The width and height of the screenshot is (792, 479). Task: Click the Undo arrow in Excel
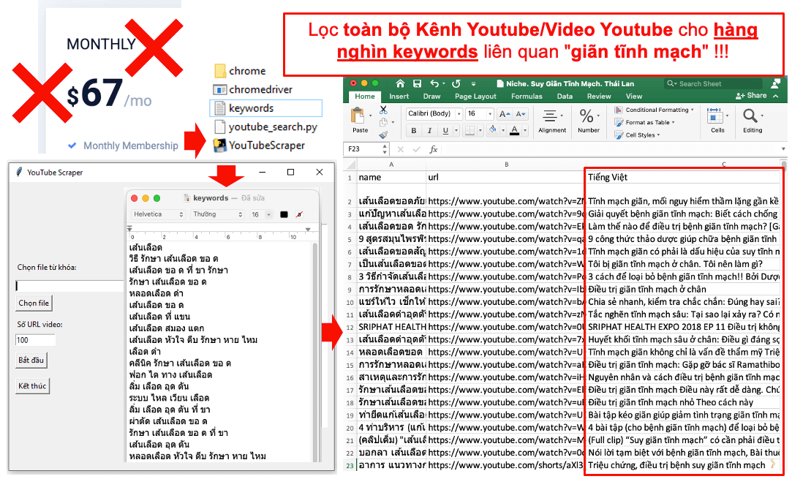pos(434,83)
